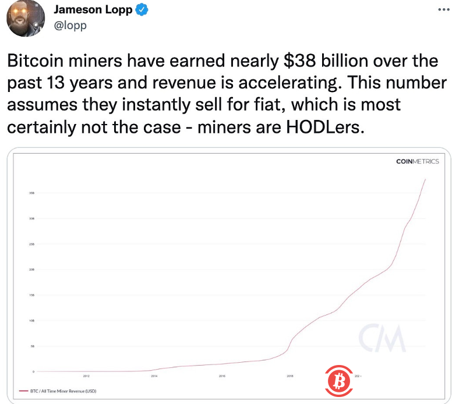Click the 20B y-axis label
Screen dimensions: 452x404
point(31,270)
